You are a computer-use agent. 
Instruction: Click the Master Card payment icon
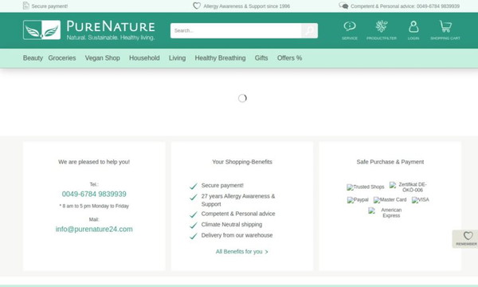tap(390, 200)
